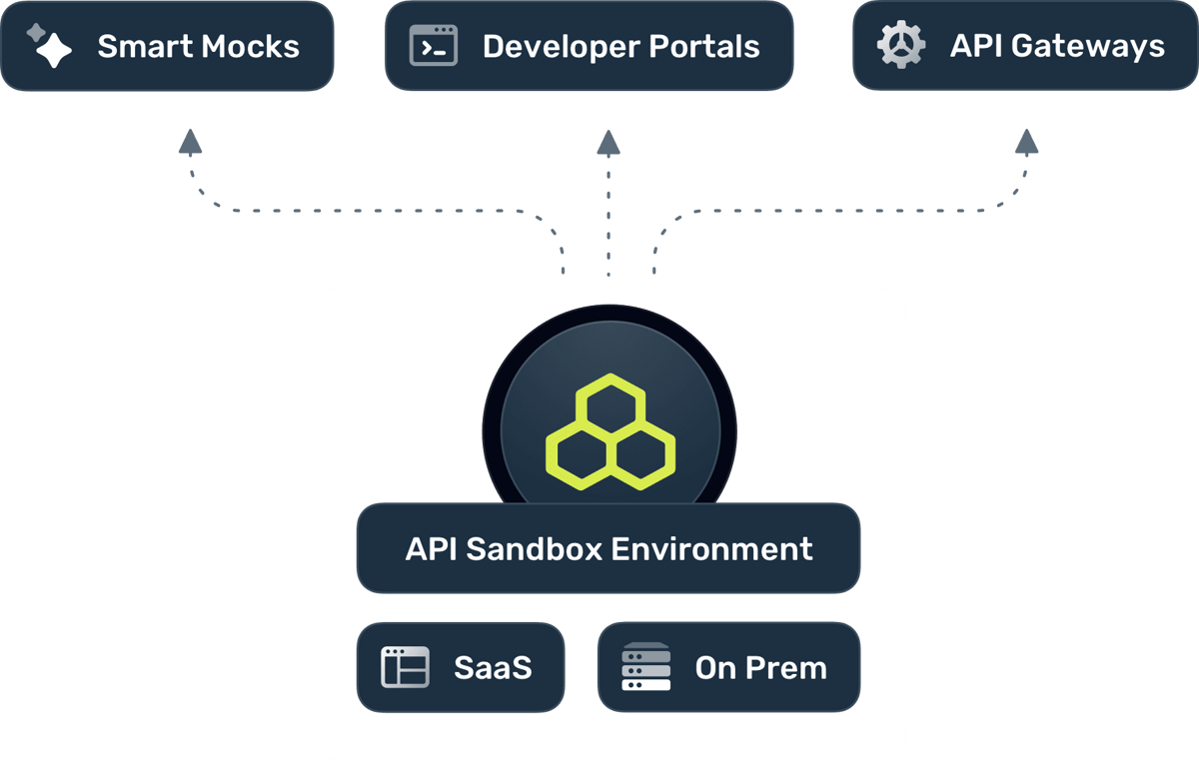This screenshot has height=761, width=1199.
Task: Click the server stack icon beside On Prem
Action: 647,667
